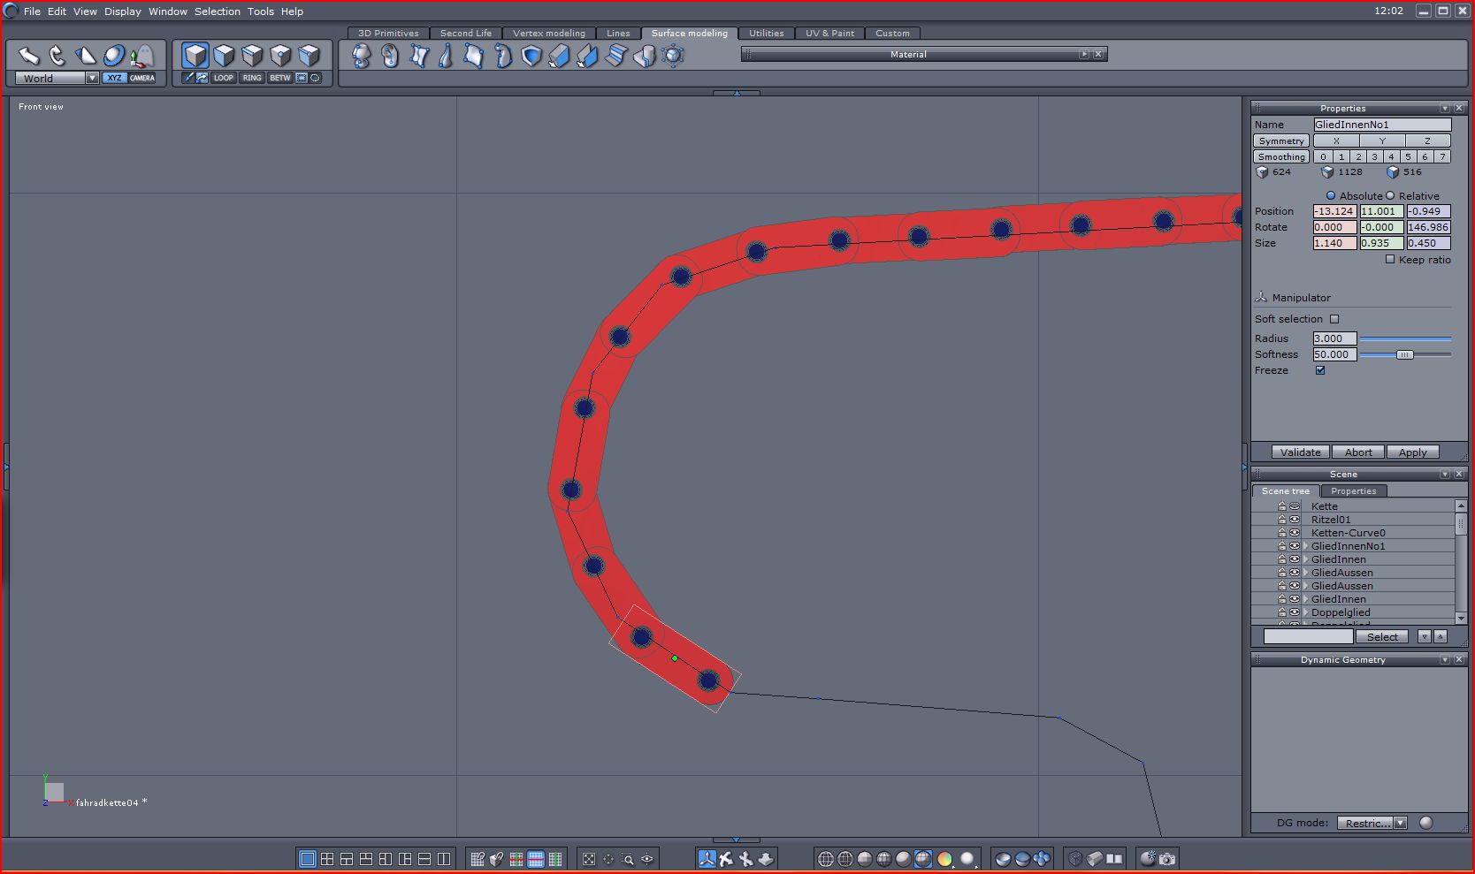Enable the Keep ratio checkbox
The height and width of the screenshot is (874, 1475).
pyautogui.click(x=1390, y=259)
